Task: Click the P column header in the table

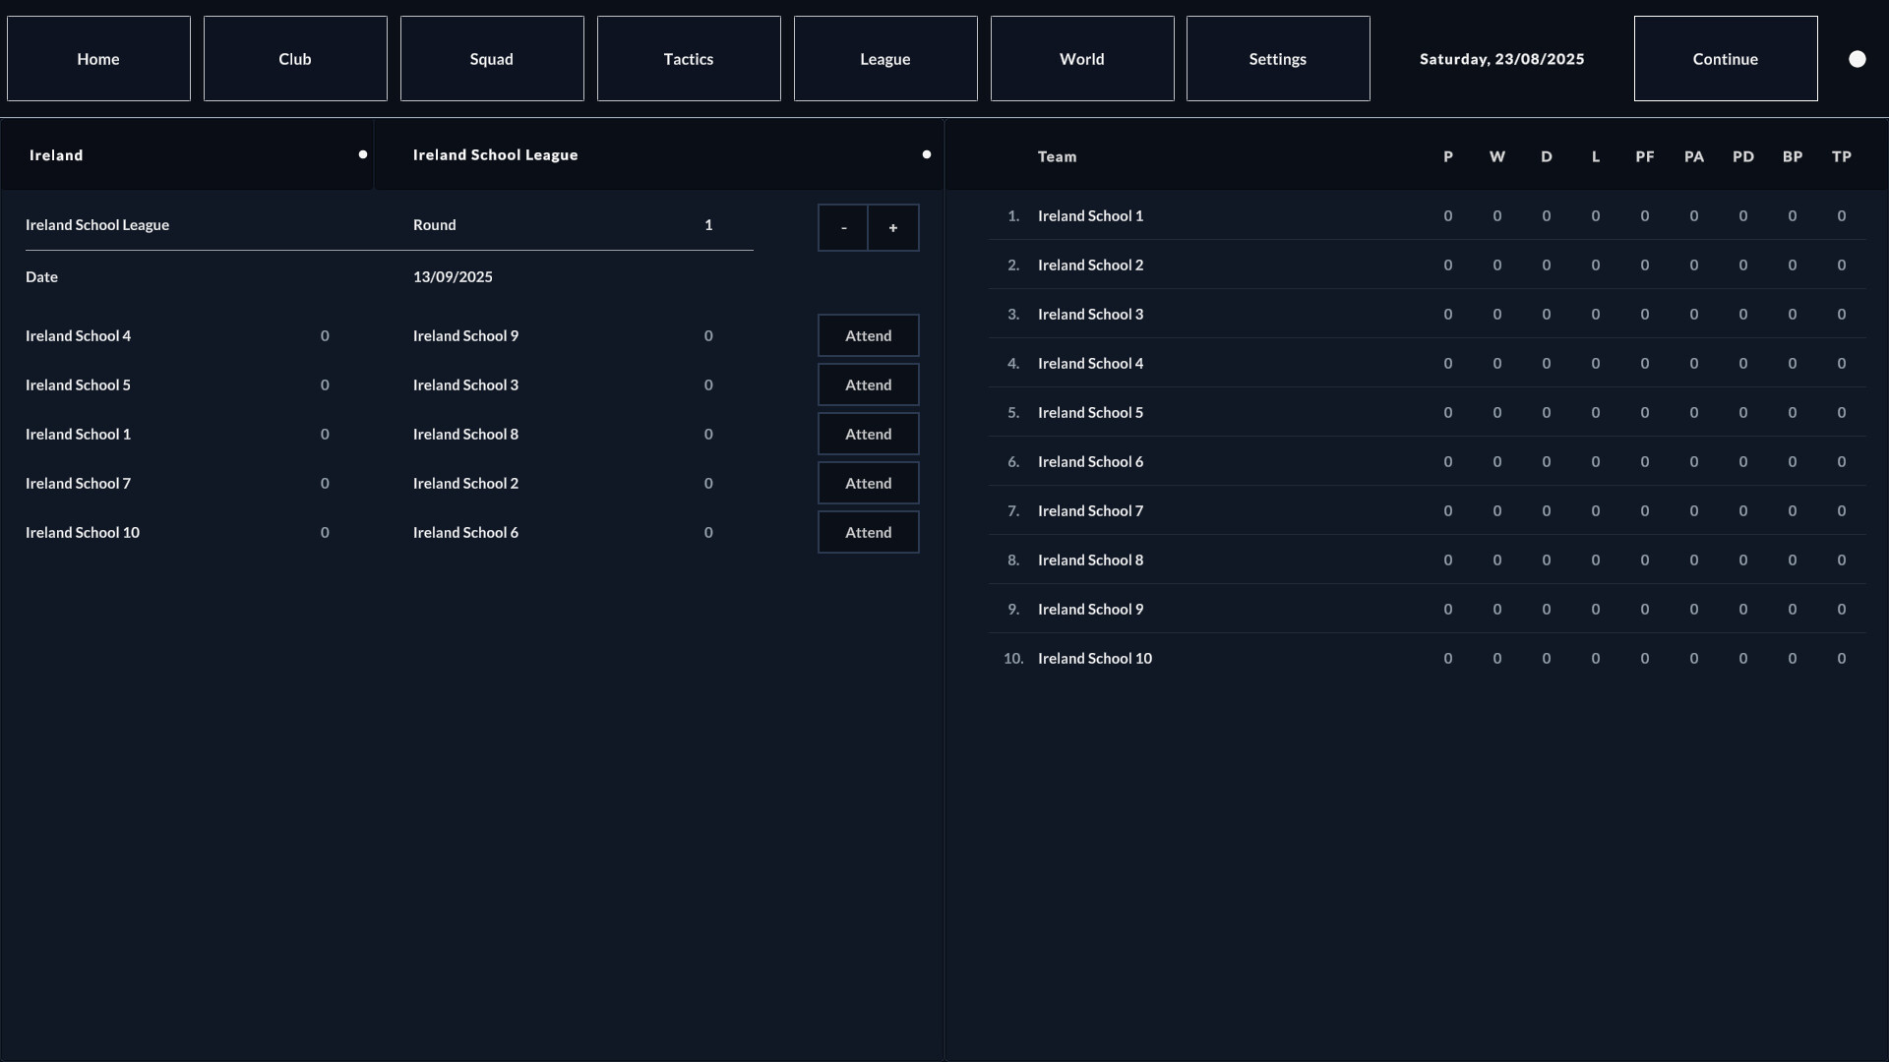Action: 1447,156
